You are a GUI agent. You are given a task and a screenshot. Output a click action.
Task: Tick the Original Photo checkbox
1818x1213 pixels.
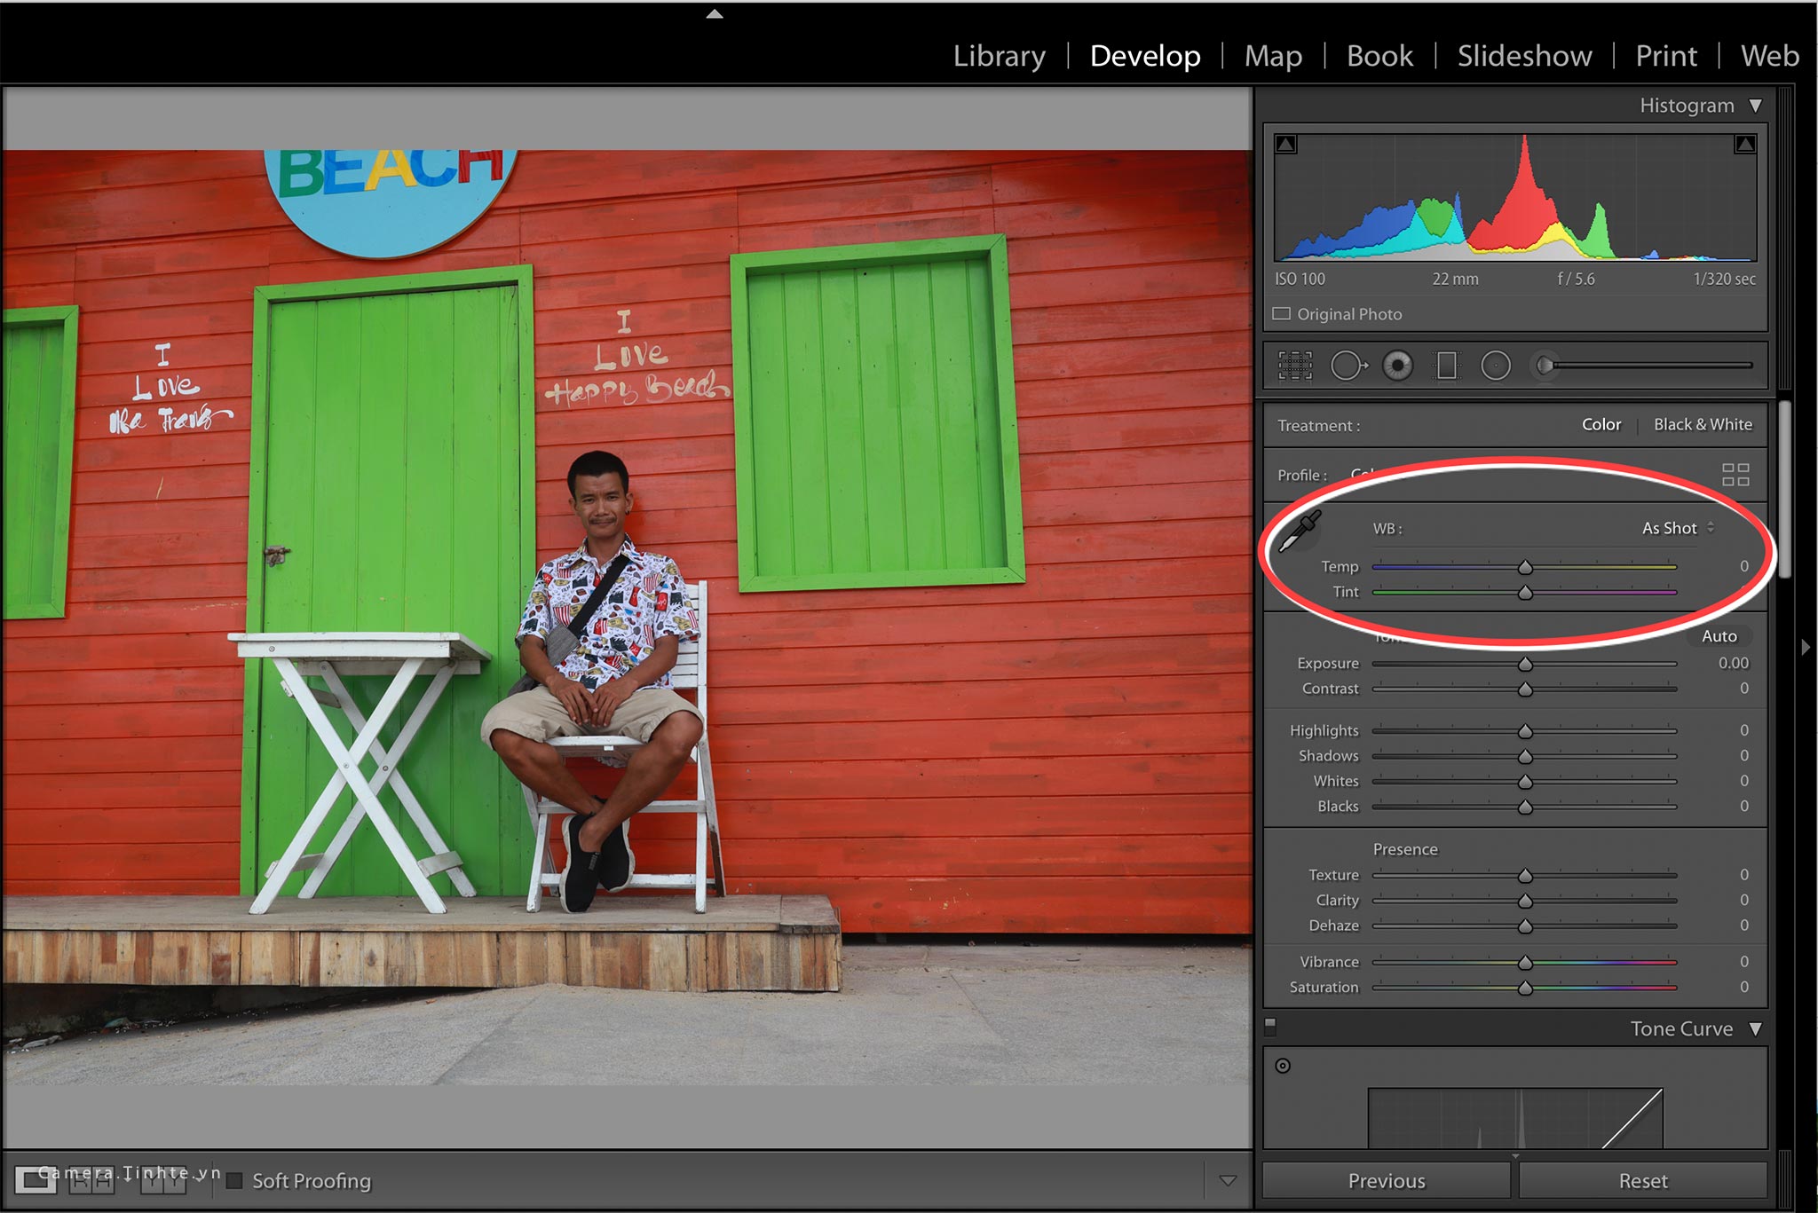(x=1281, y=314)
